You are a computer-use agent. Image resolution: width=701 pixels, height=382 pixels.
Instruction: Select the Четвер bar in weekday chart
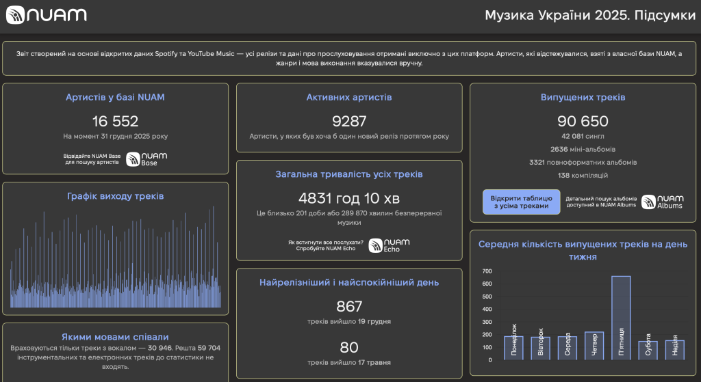tap(594, 345)
